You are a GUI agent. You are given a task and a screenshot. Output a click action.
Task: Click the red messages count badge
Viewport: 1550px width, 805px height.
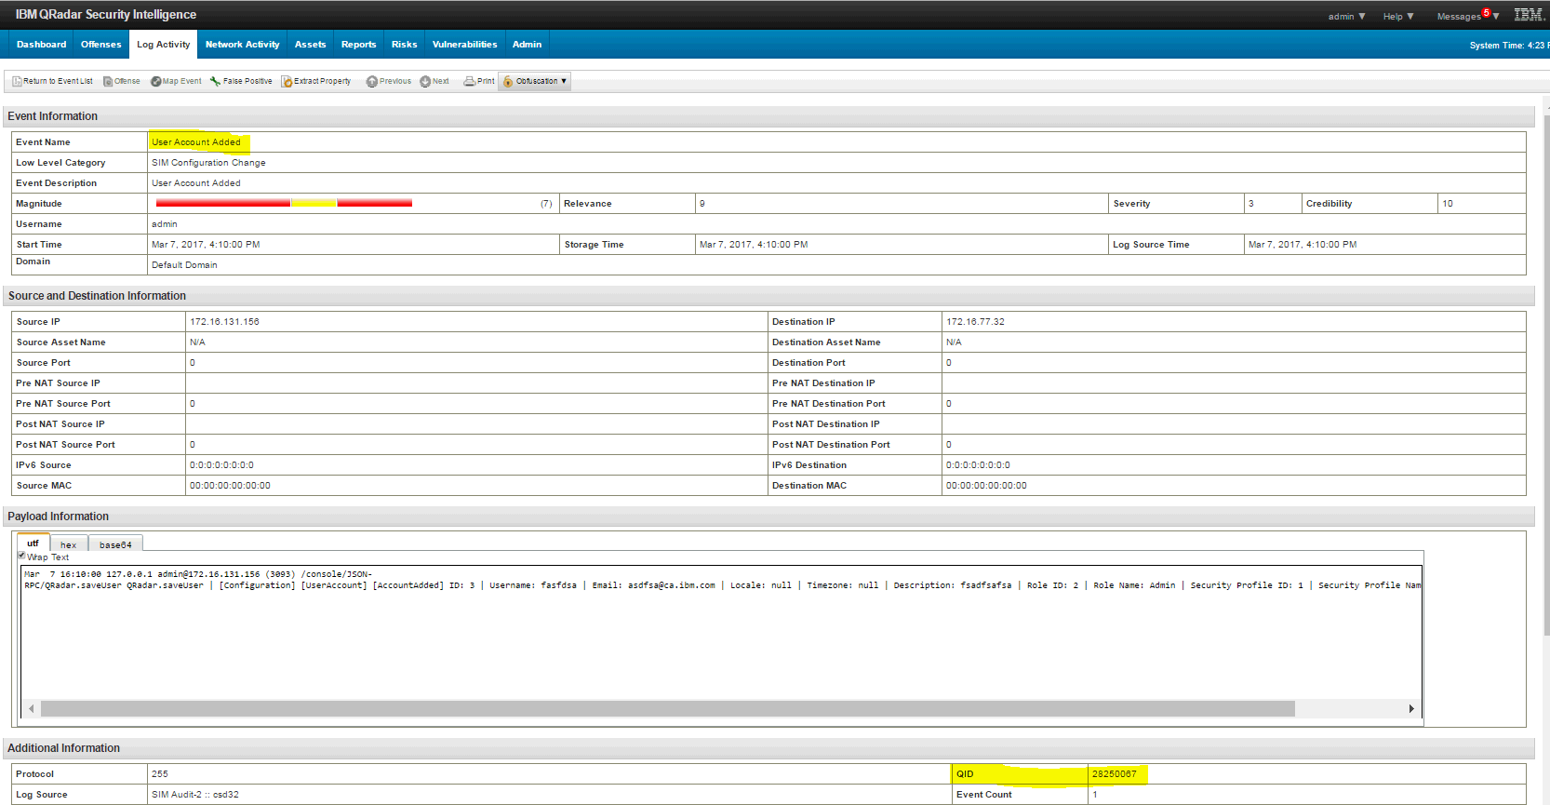1486,12
